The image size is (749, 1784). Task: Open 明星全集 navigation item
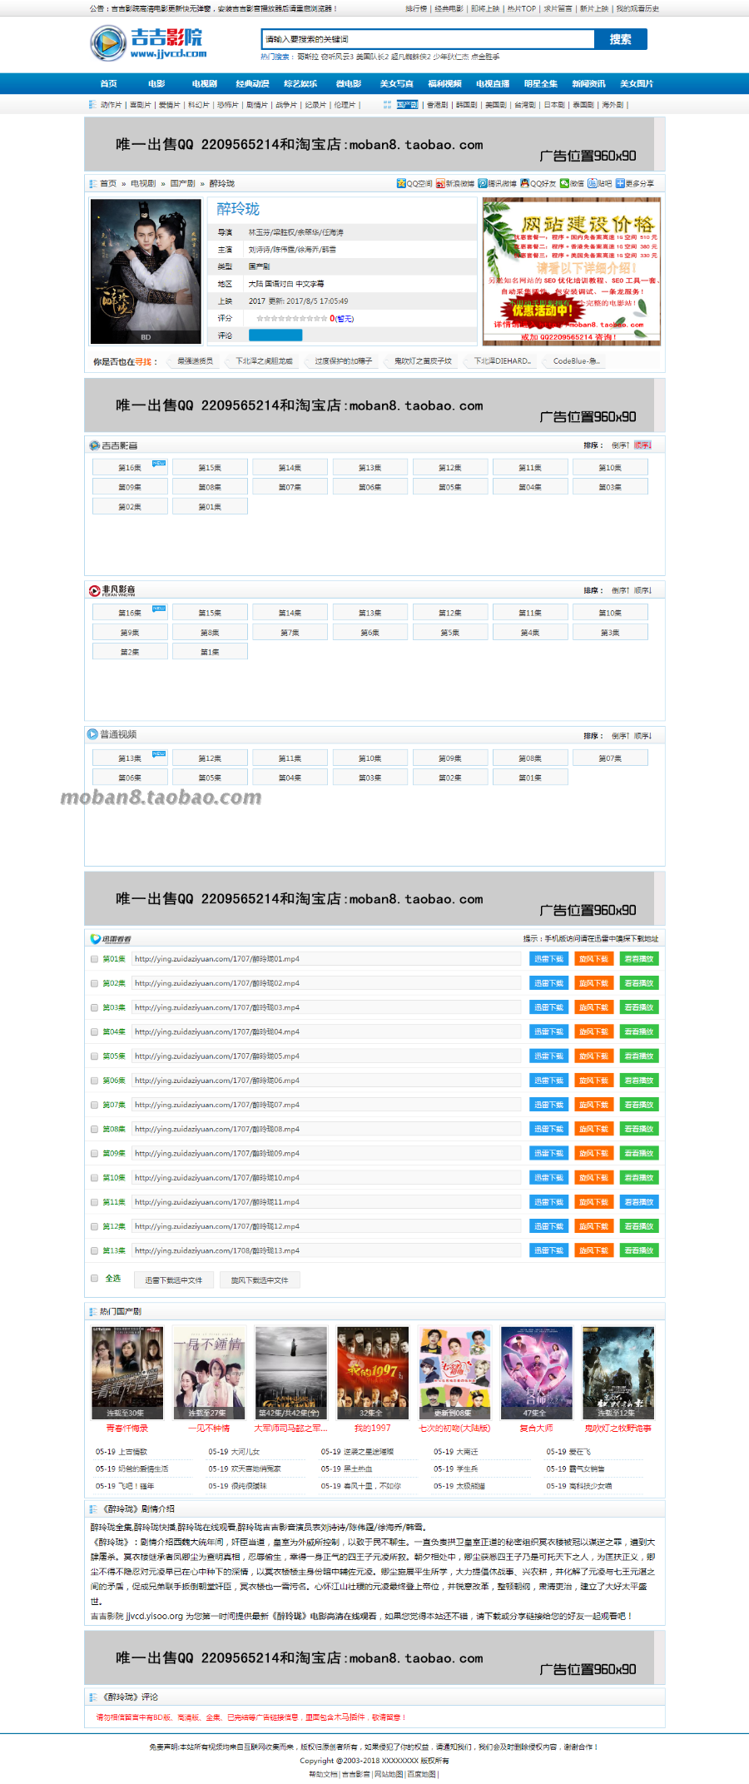[x=541, y=84]
